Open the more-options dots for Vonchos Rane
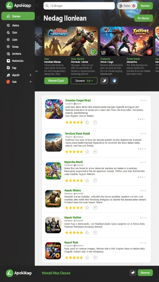The height and width of the screenshot is (282, 159). (143, 134)
